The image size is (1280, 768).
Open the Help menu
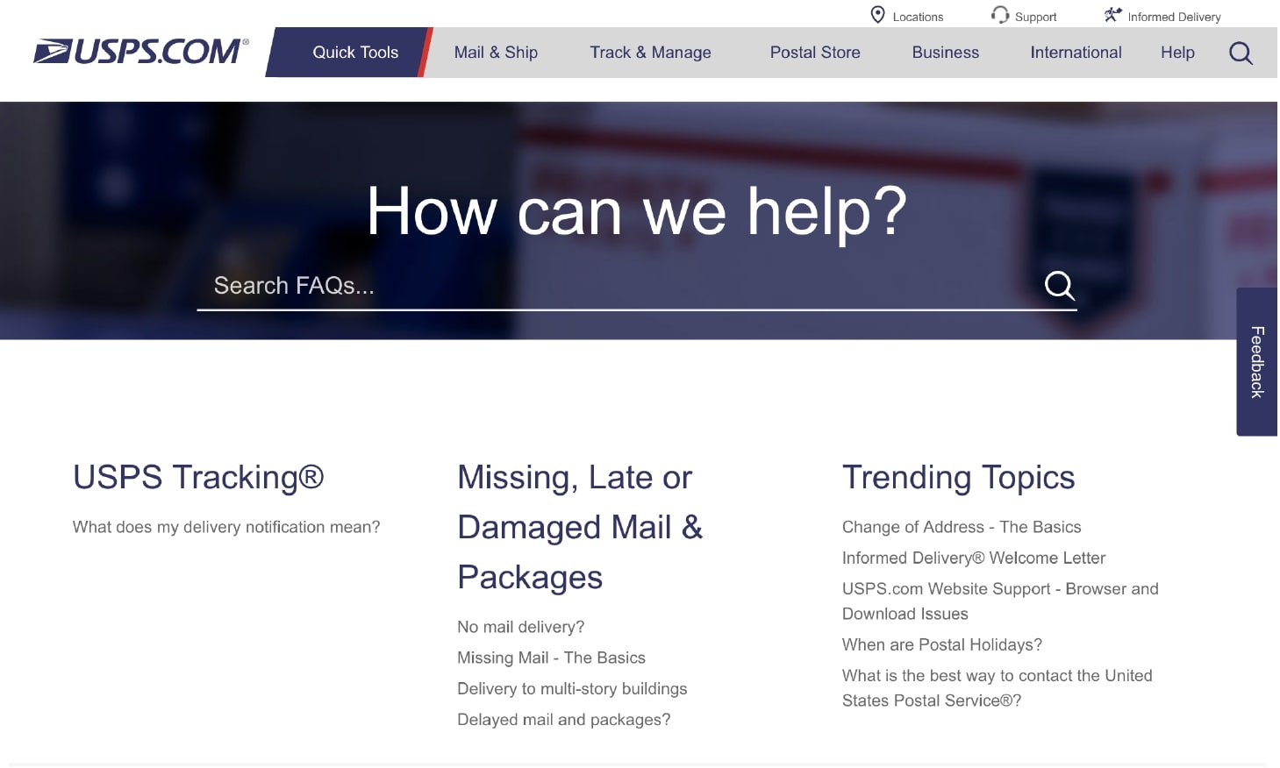click(x=1177, y=53)
